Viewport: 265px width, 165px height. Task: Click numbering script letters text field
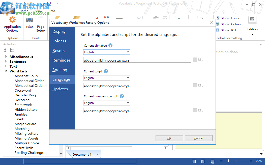137,111
